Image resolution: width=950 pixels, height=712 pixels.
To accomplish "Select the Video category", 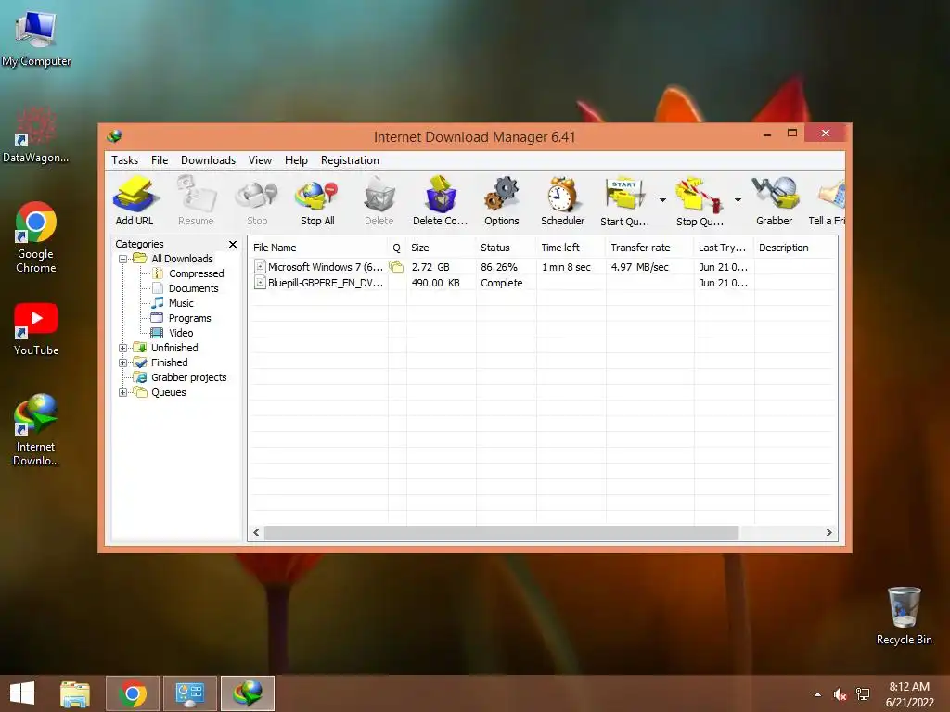I will click(181, 333).
